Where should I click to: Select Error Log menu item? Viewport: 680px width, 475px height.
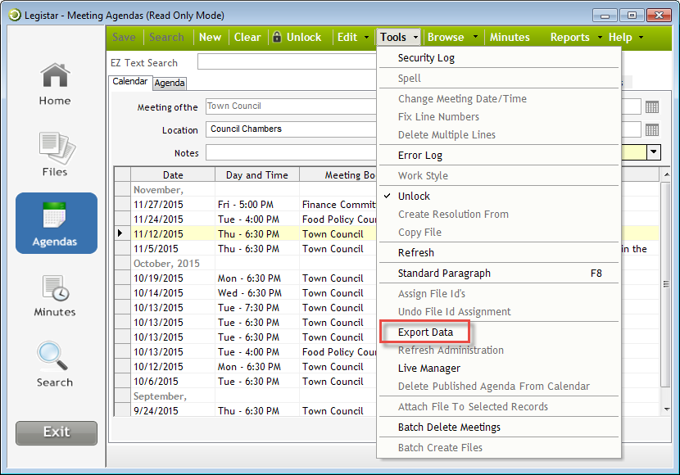tap(499, 156)
